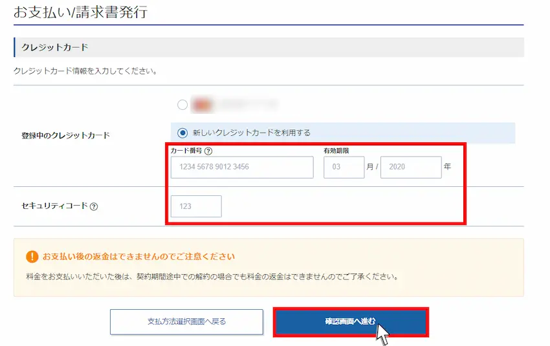The height and width of the screenshot is (346, 550).
Task: Focus the card number input field
Action: coord(242,168)
